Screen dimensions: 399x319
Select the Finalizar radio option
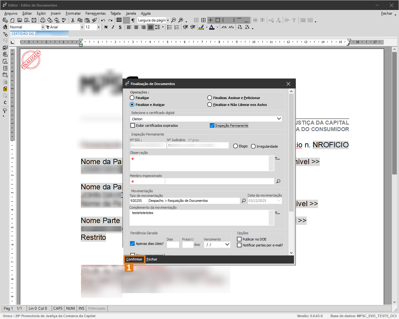132,98
